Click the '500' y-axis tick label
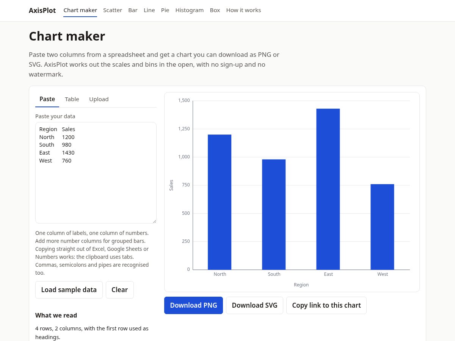Screen dimensions: 455x341 186,213
